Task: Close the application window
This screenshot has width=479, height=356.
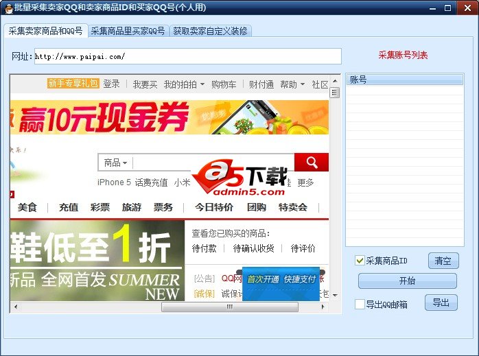Action: tap(467, 8)
